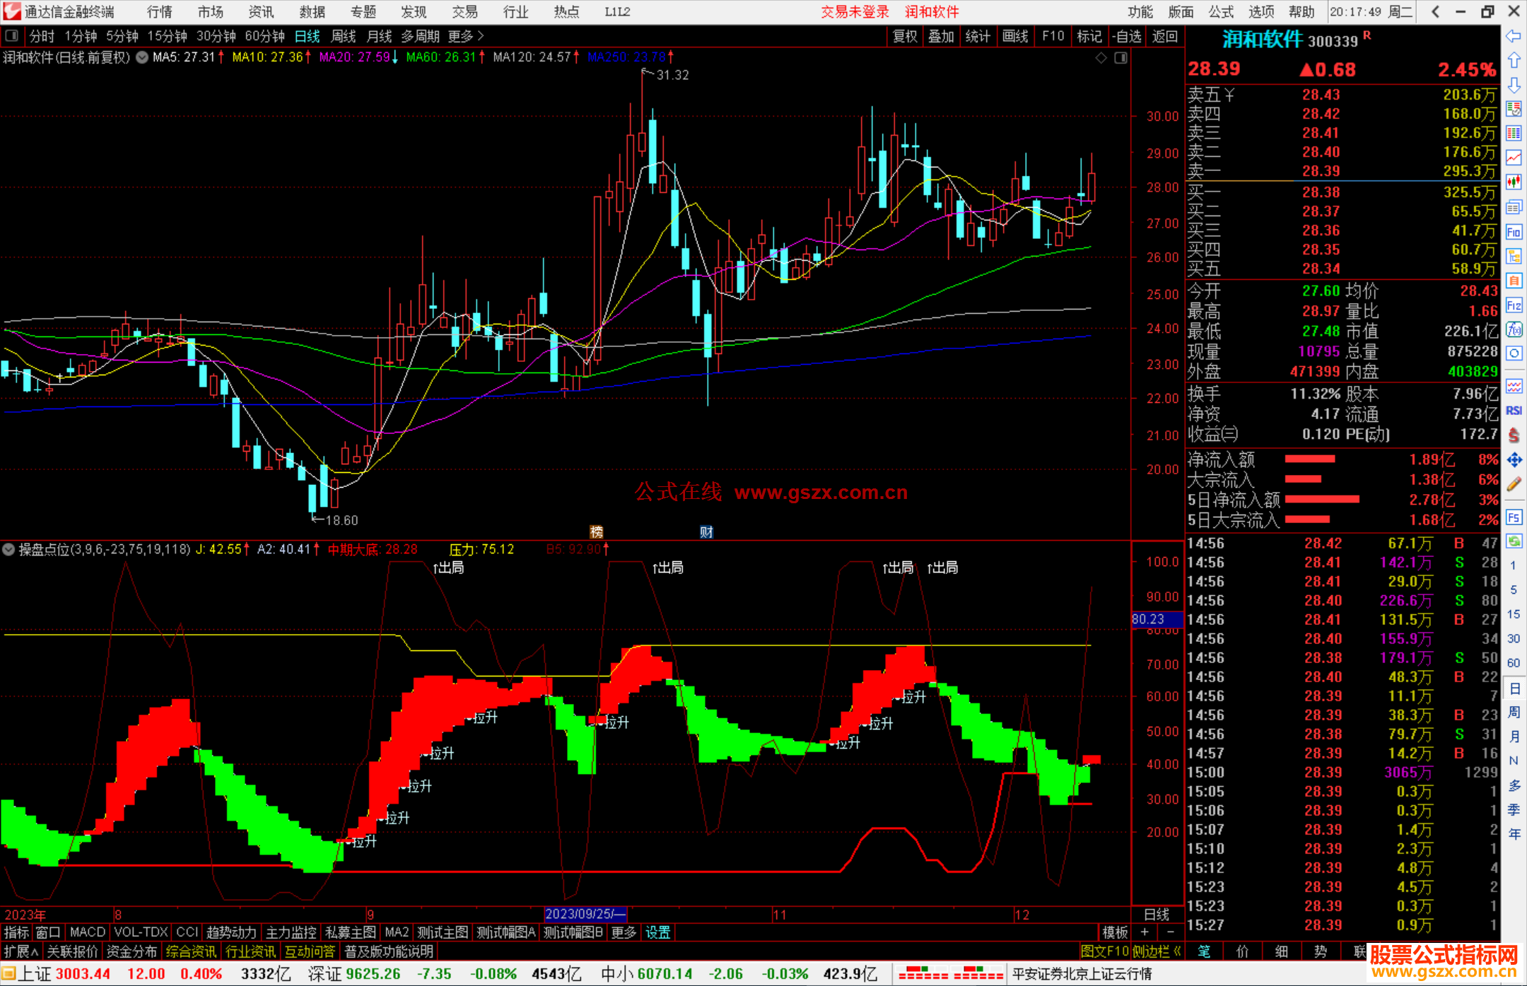1527x986 pixels.
Task: Click the 复权 button
Action: (905, 36)
